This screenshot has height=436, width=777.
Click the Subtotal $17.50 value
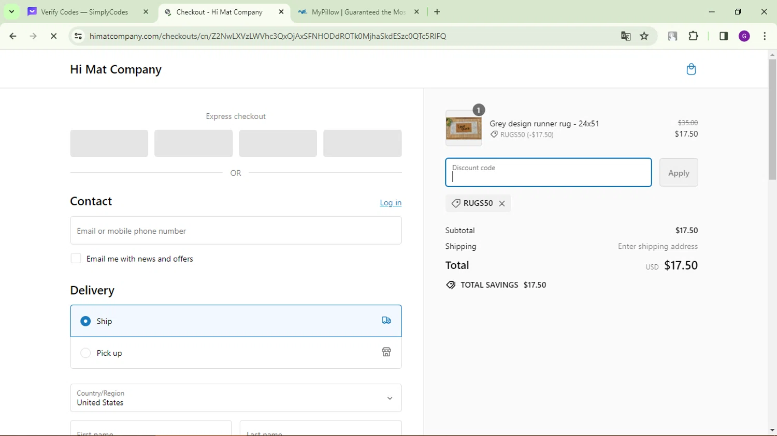686,231
